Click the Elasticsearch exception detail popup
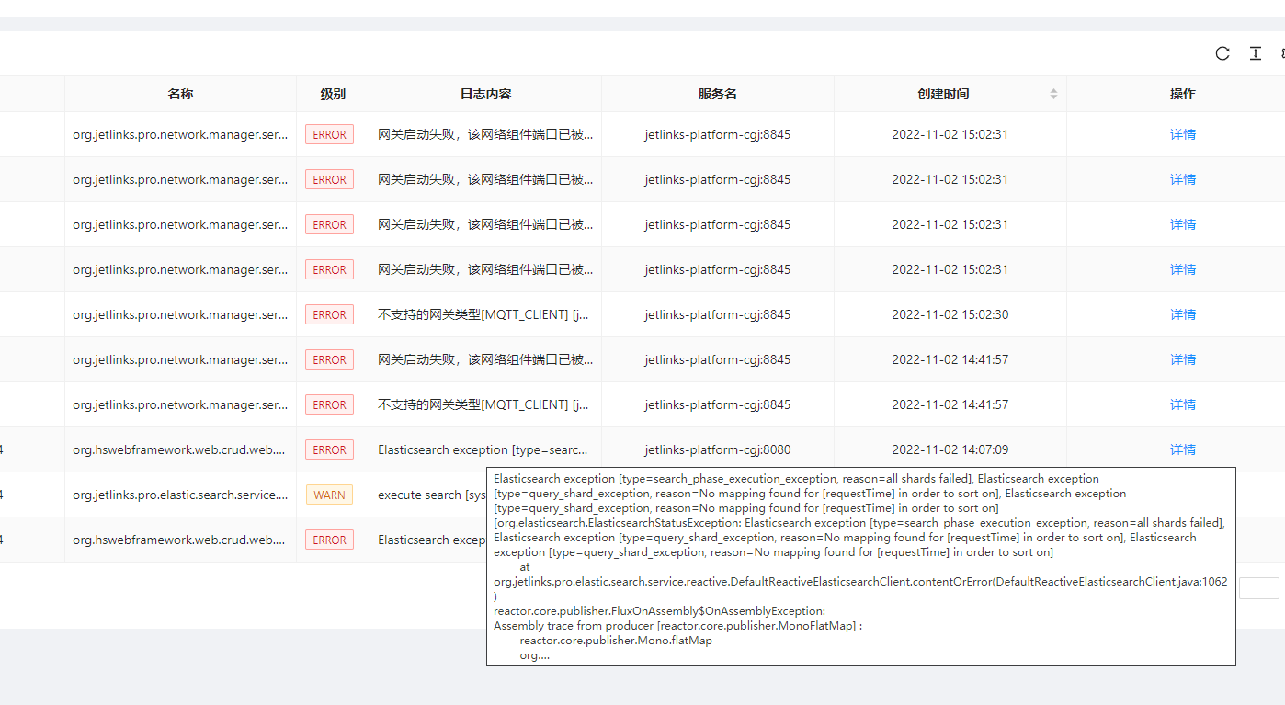The width and height of the screenshot is (1285, 705). click(x=859, y=564)
